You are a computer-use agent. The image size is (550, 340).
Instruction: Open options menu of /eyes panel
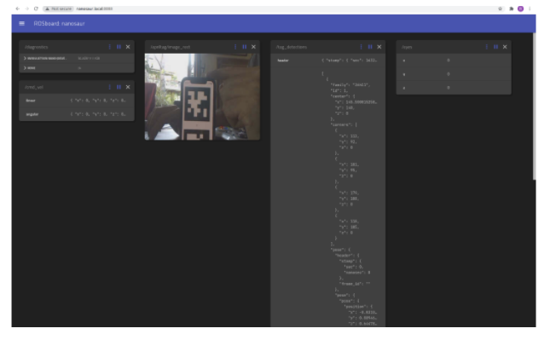(487, 47)
